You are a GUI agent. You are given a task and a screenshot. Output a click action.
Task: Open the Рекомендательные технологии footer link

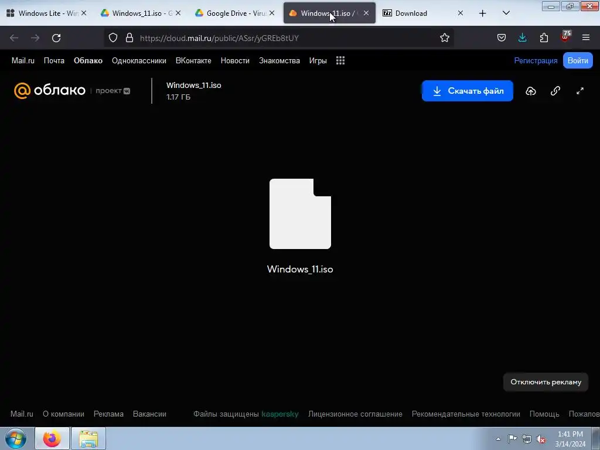pos(466,414)
